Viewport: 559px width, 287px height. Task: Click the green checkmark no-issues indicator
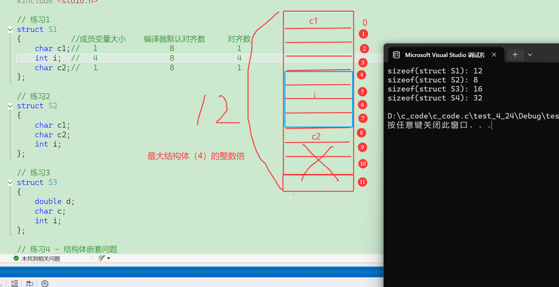(16, 258)
